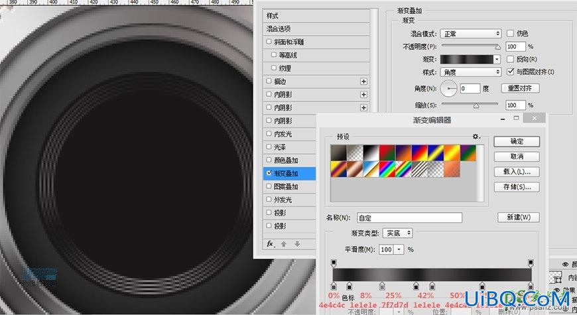Viewport: 577px width, 315px height.
Task: Choose the full rainbow spectrum gradient preset
Action: tap(387, 169)
